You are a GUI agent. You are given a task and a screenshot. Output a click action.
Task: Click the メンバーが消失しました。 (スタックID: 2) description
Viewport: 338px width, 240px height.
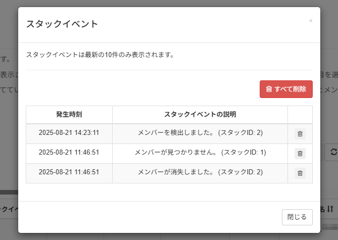[x=200, y=172]
